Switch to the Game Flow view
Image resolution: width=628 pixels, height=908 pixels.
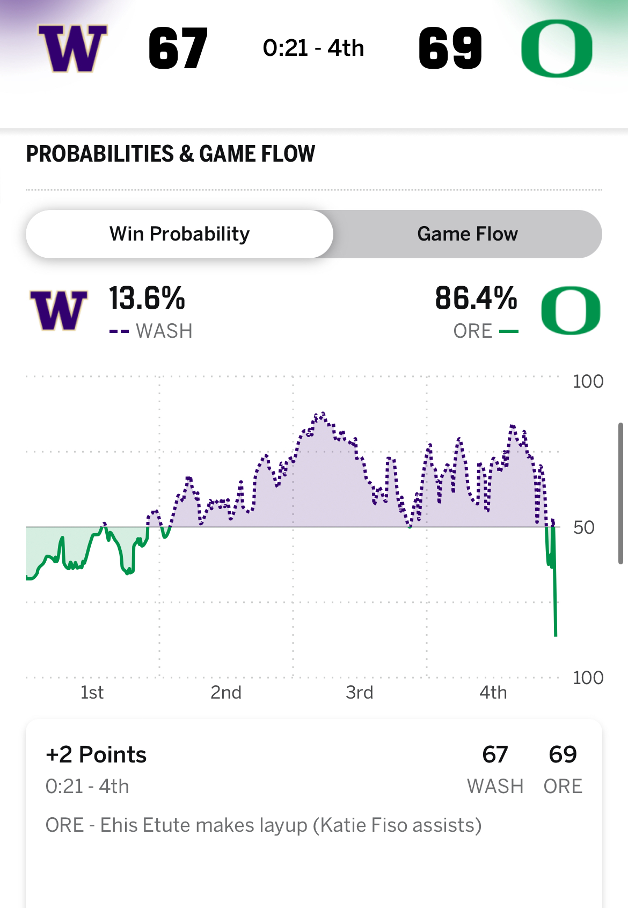click(x=467, y=234)
